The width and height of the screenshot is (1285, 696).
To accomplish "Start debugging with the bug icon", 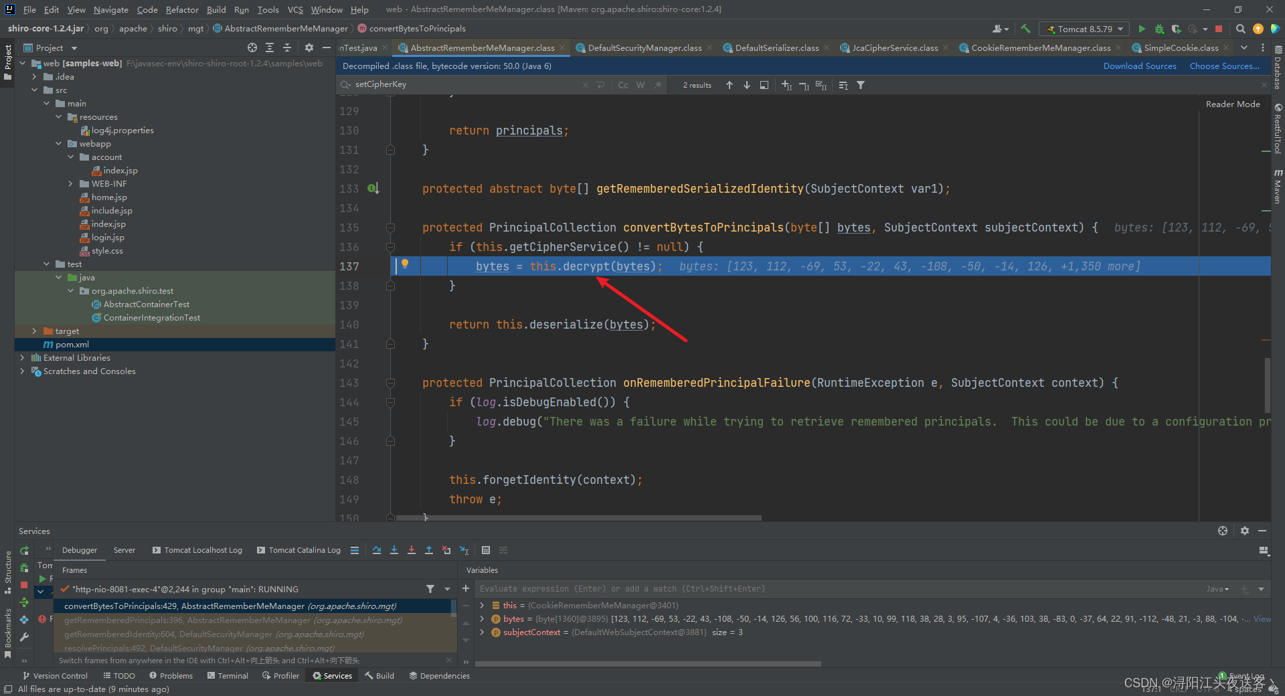I will coord(1159,29).
